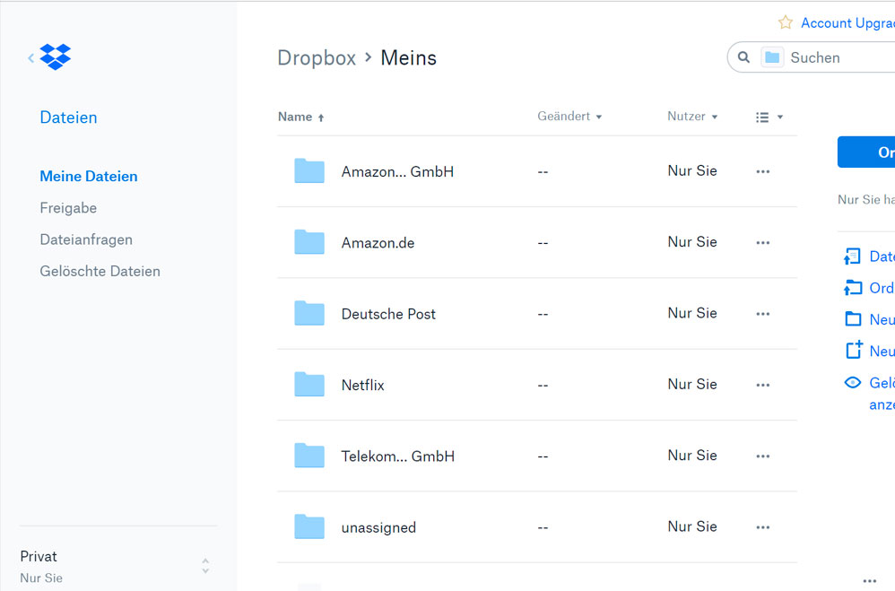Expand the Privat account switcher

point(205,566)
